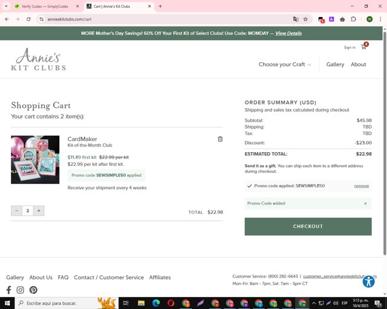The height and width of the screenshot is (309, 387).
Task: Open tab search dropdown arrow
Action: pyautogui.click(x=6, y=7)
